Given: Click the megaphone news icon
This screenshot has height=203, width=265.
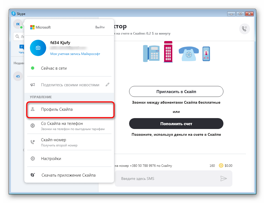Looking at the screenshot, I should (x=33, y=85).
